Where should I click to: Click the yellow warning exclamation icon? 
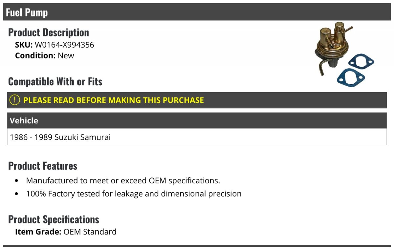(15, 100)
